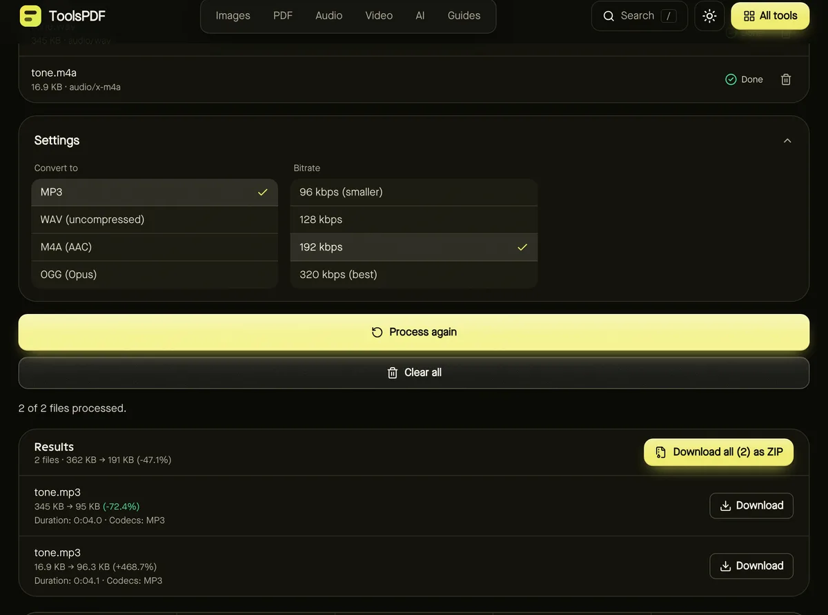This screenshot has width=828, height=615.
Task: Click the '2 files · 362 KB → 191 KB' summary
Action: pos(84,460)
